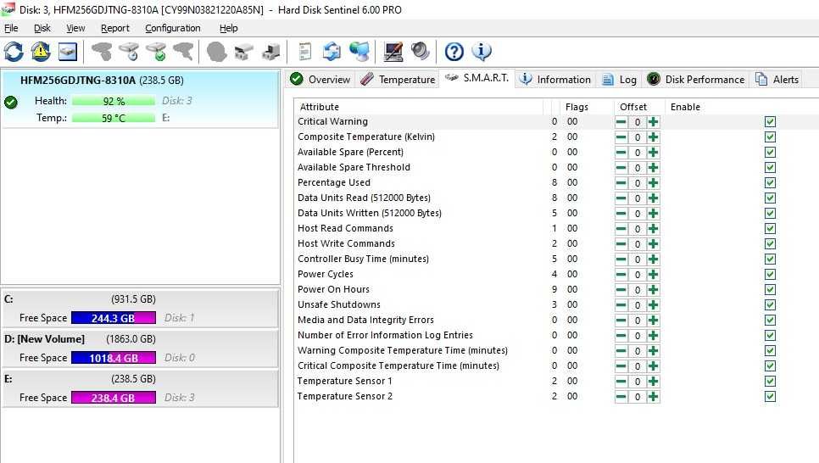The image size is (819, 463).
Task: Select the Host Write Commands attribute row
Action: [x=556, y=243]
